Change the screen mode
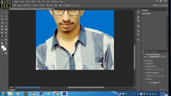171x96 pixels. (x=6, y=53)
